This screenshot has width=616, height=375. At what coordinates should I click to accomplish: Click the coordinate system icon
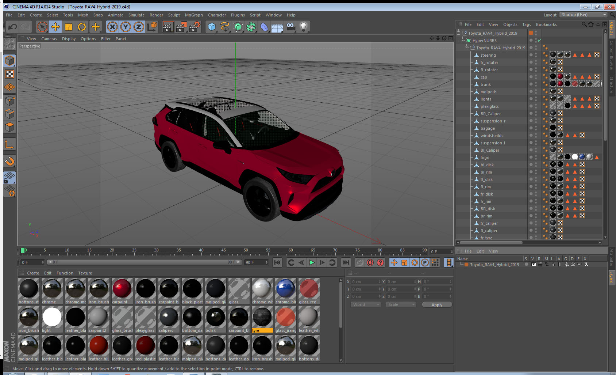(x=152, y=27)
